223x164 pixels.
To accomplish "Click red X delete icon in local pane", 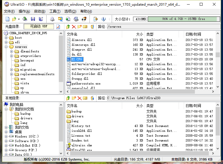I will coord(80,98).
